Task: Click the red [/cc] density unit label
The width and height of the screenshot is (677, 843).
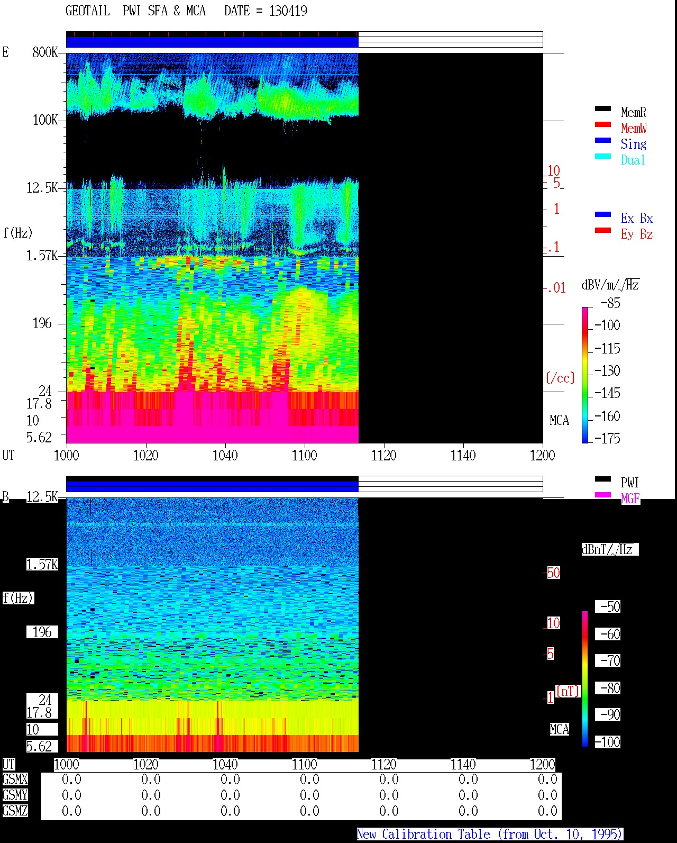Action: coord(560,378)
